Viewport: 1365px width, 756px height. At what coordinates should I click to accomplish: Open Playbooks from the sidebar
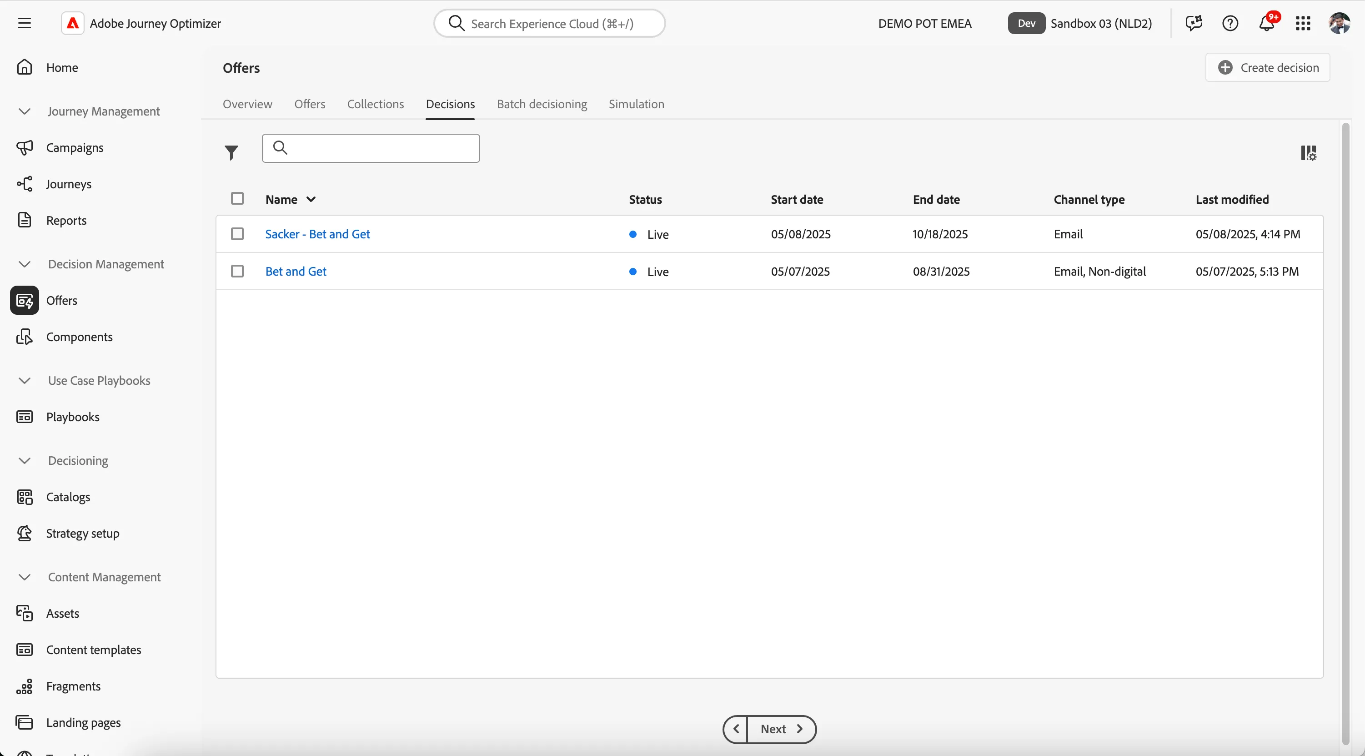[x=58, y=417]
